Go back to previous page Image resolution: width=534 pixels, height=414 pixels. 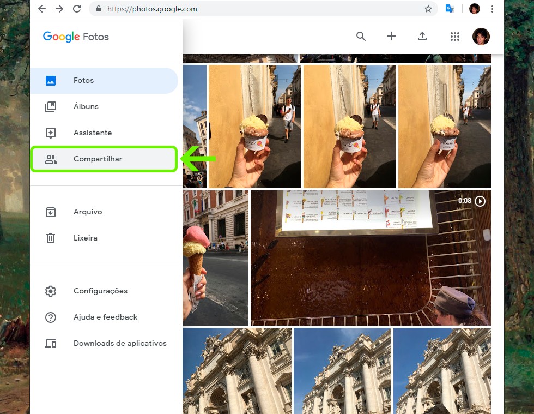coord(42,9)
